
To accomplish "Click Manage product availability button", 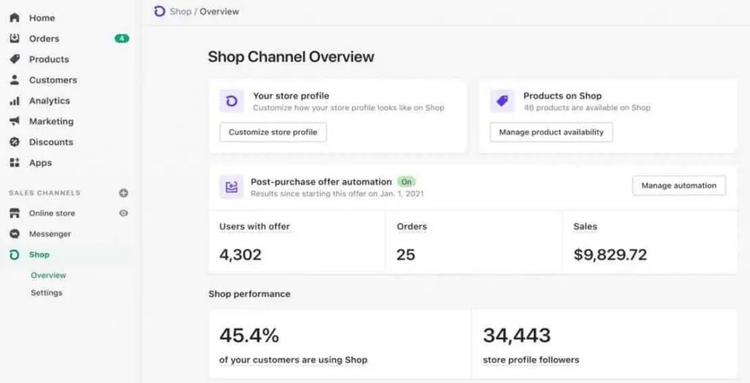I will point(551,133).
